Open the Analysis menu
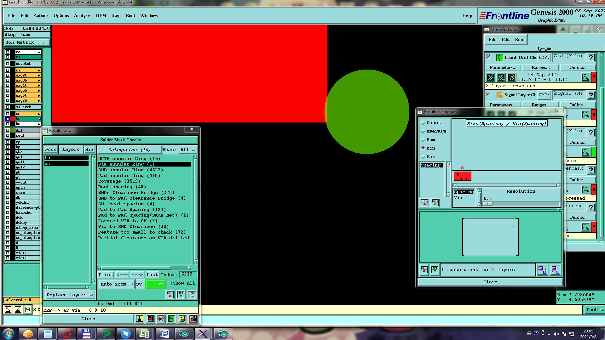Image resolution: width=605 pixels, height=340 pixels. click(82, 15)
